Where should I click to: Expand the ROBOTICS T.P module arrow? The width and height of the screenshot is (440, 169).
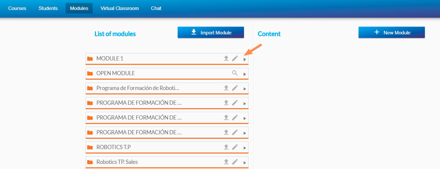(x=245, y=148)
